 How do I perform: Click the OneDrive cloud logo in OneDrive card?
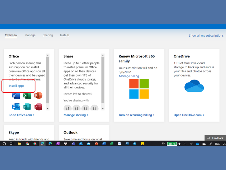pos(194,86)
